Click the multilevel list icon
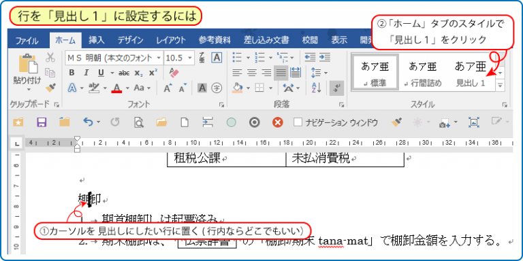 pos(282,58)
